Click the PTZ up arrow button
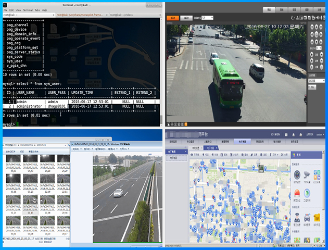The image size is (328, 250). click(x=317, y=27)
